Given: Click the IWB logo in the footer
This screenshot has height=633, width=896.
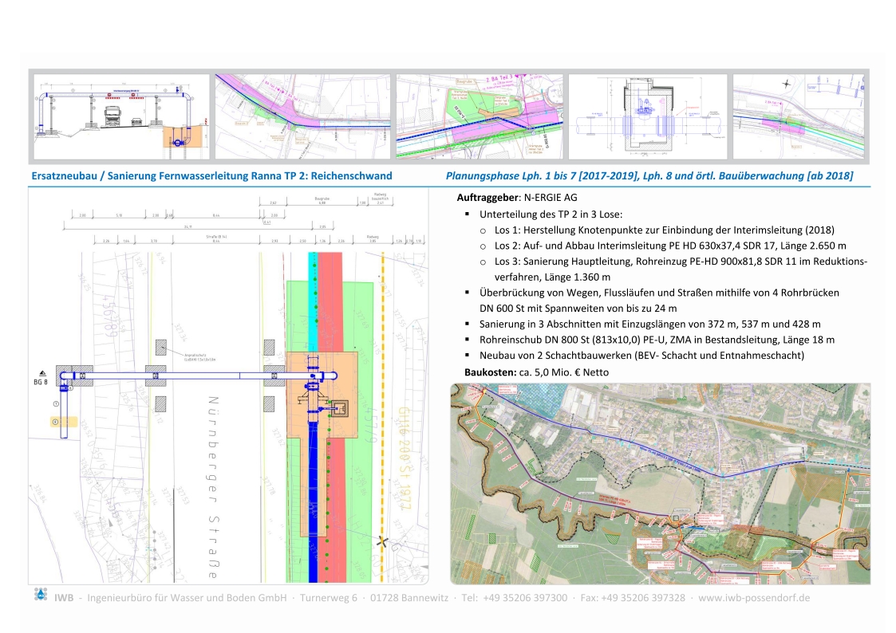Looking at the screenshot, I should (x=41, y=594).
